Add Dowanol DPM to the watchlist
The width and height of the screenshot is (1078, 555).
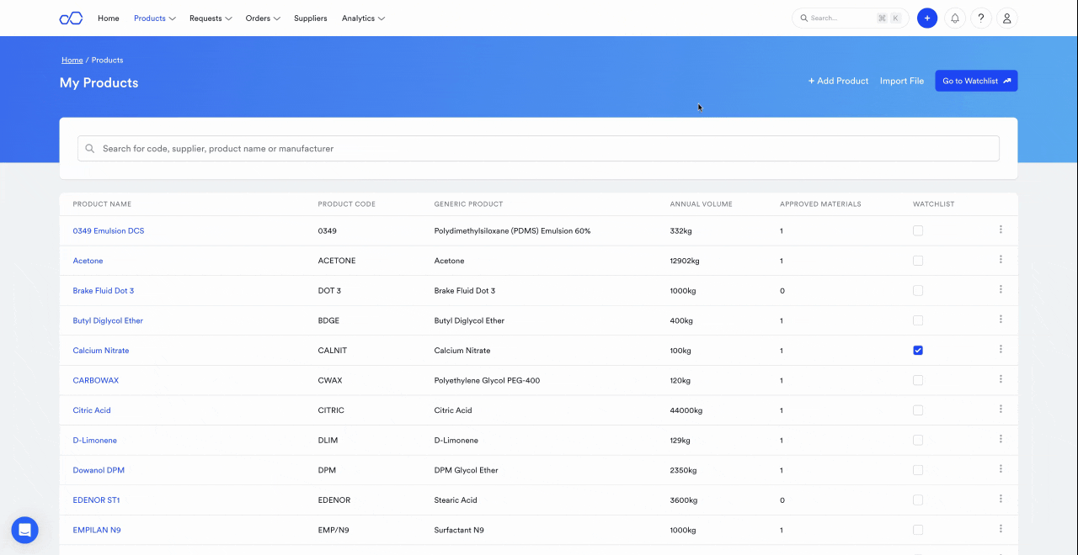coord(917,469)
